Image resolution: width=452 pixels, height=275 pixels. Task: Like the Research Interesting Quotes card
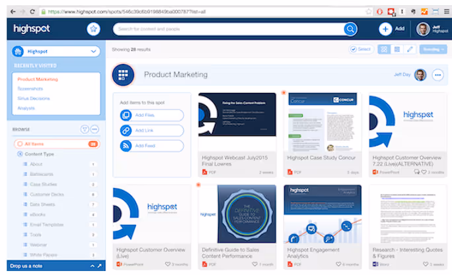coord(426,264)
